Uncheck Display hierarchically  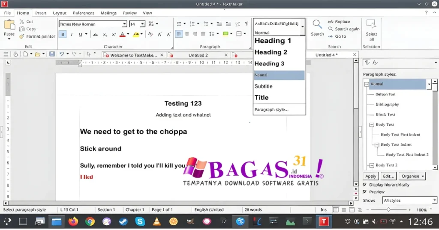[x=365, y=185]
